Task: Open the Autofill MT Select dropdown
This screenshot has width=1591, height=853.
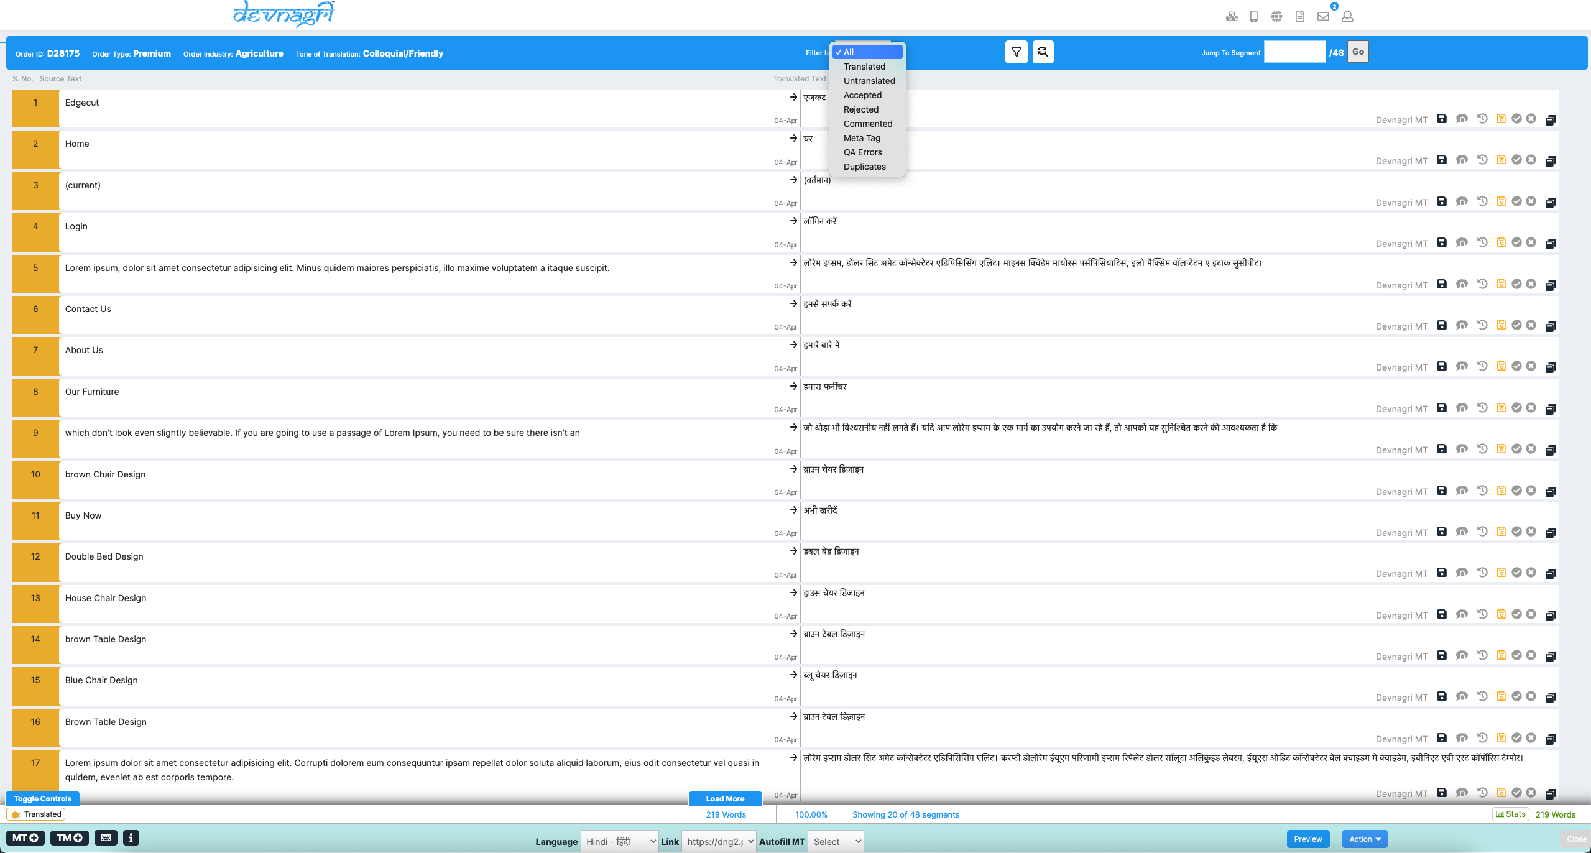Action: tap(836, 842)
